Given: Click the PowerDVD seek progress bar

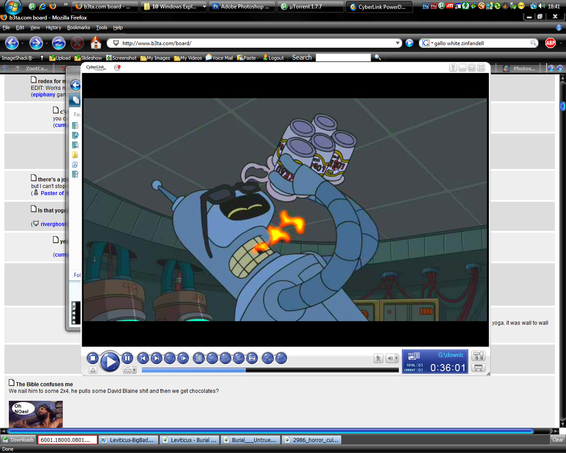Looking at the screenshot, I should point(270,370).
